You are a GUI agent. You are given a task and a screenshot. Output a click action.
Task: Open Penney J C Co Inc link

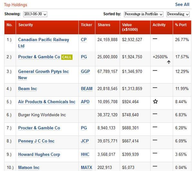pos(36,141)
